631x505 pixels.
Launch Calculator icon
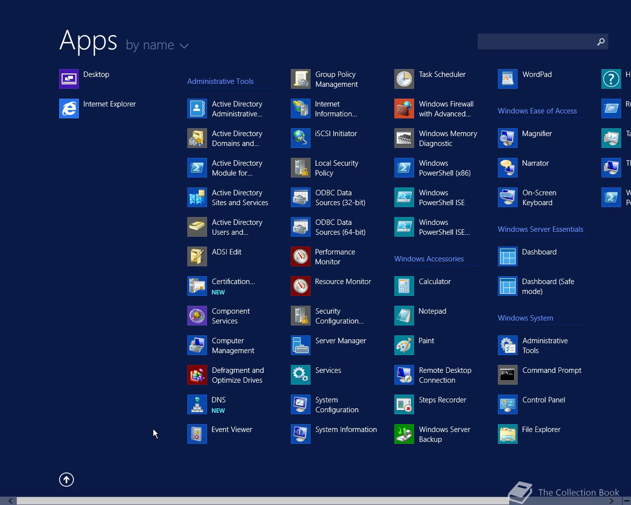pos(404,286)
